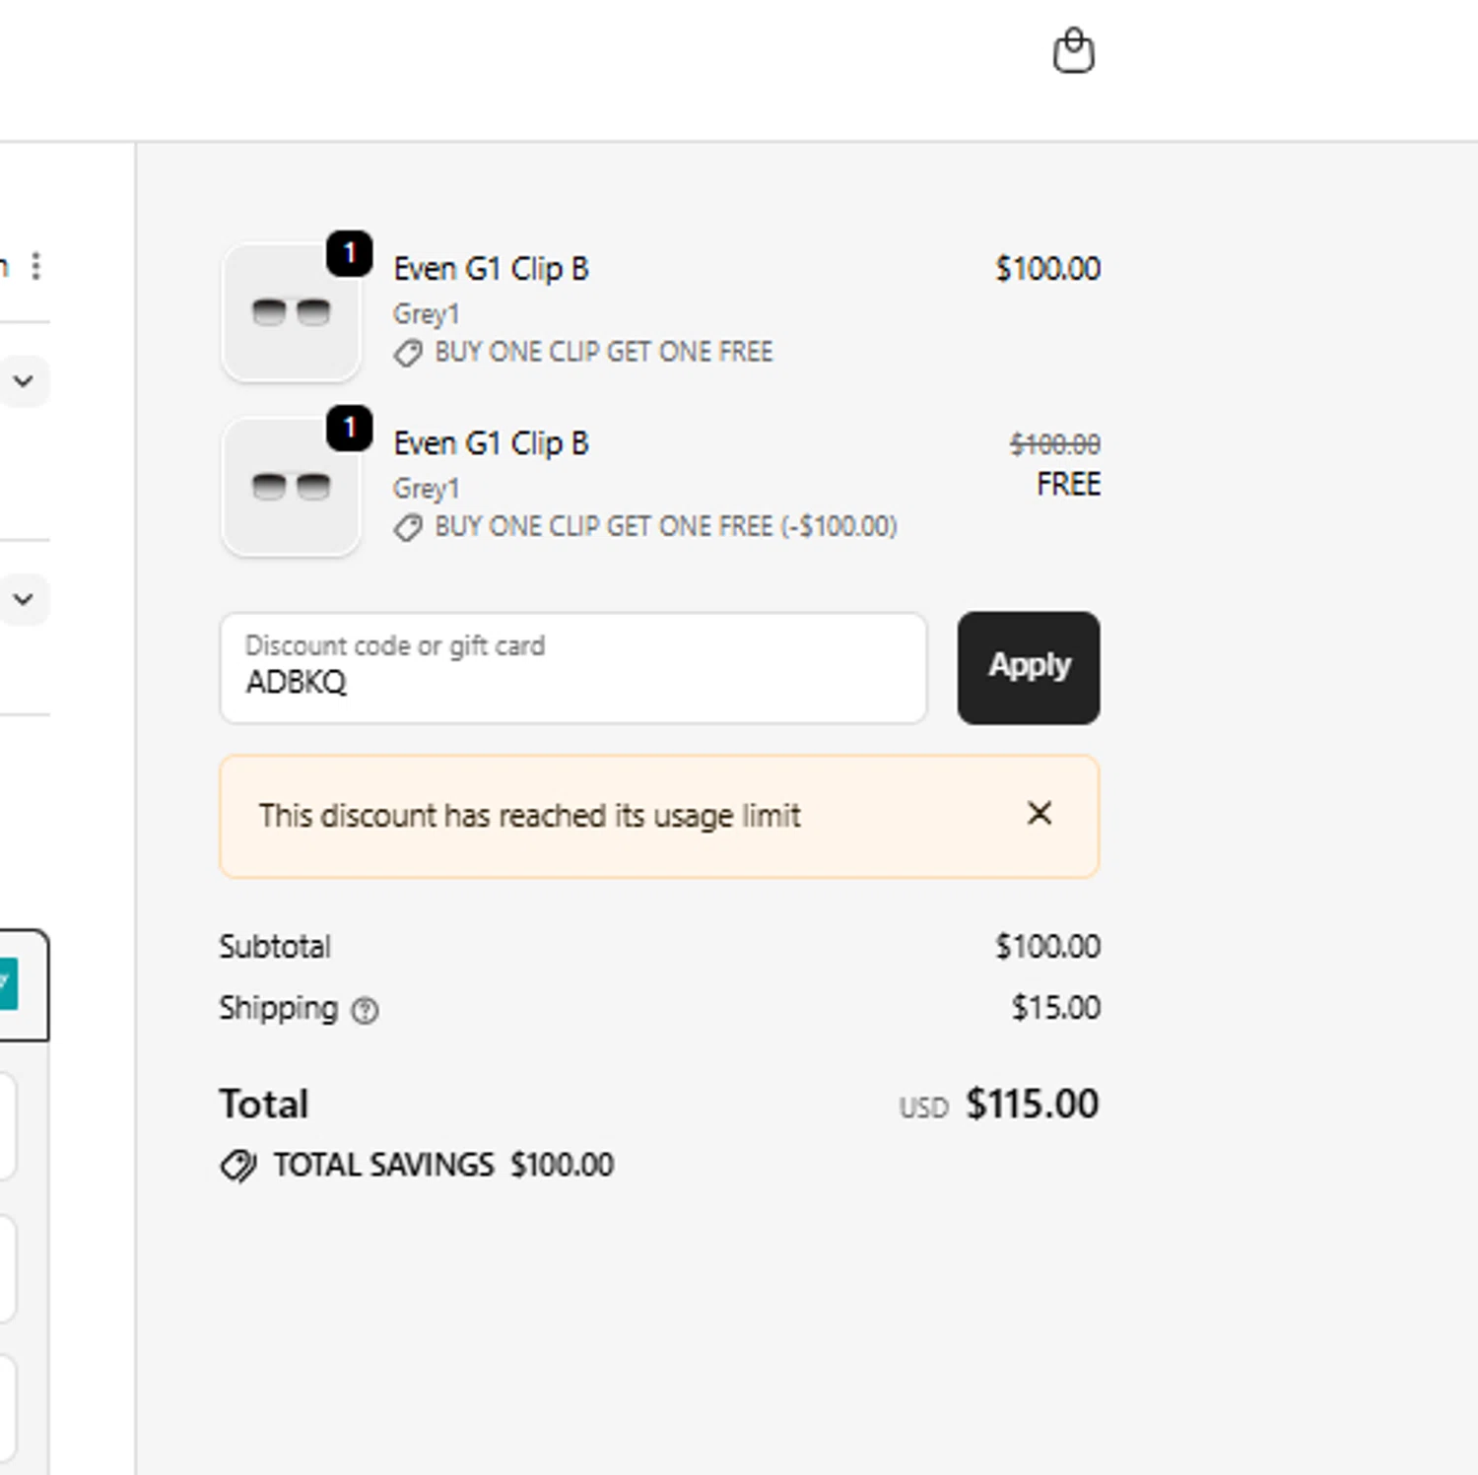The width and height of the screenshot is (1478, 1475).
Task: Click 'This discount has reached its usage limit' text
Action: coord(530,816)
